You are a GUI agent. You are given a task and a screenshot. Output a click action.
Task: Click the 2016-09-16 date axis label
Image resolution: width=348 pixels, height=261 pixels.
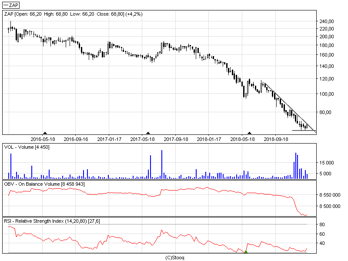pos(76,139)
